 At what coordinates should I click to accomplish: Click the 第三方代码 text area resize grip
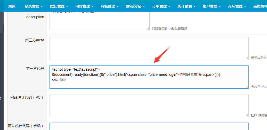coord(247,87)
